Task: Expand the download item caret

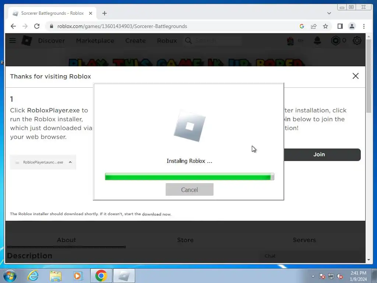Action: tap(70, 162)
